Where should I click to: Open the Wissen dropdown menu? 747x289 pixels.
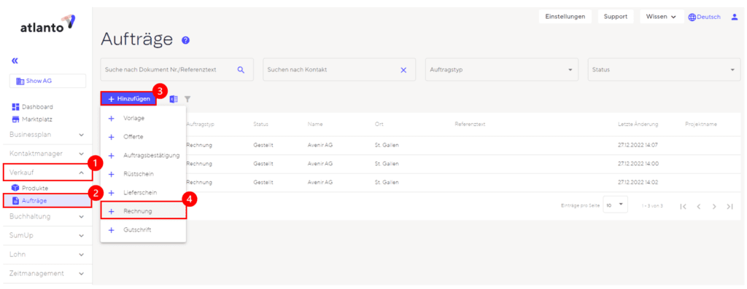coord(662,17)
